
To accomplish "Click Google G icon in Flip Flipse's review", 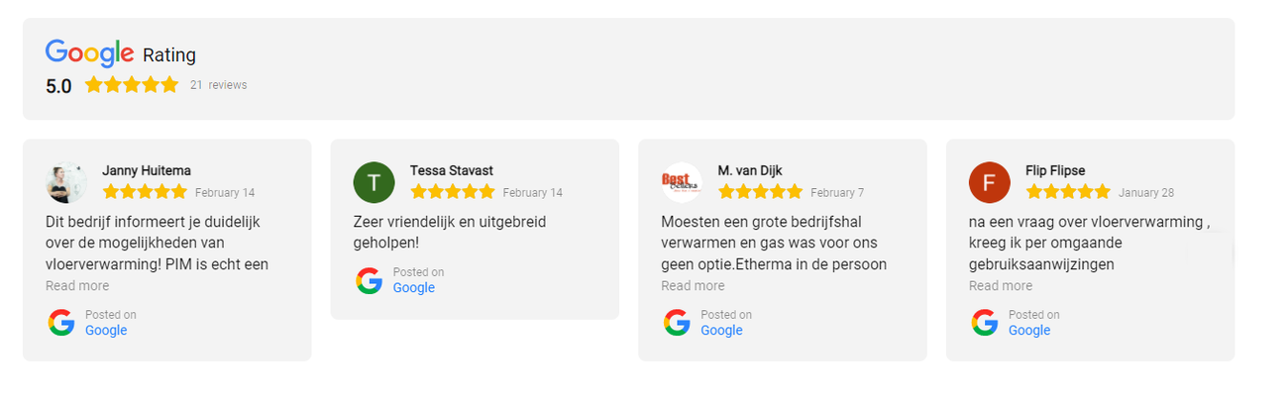I will pyautogui.click(x=984, y=323).
